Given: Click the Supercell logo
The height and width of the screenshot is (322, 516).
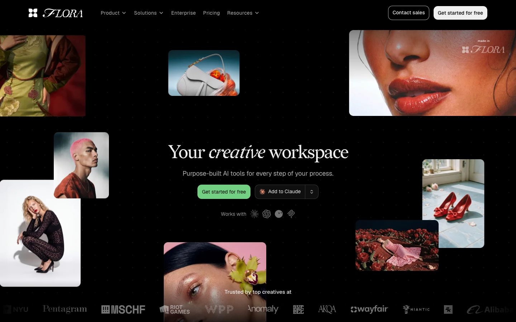Looking at the screenshot, I should [x=298, y=309].
